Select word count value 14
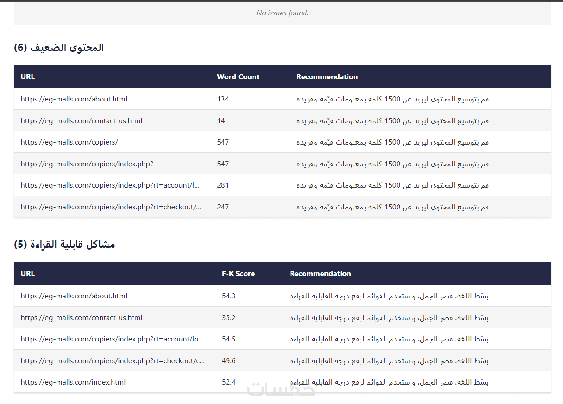 pos(221,121)
